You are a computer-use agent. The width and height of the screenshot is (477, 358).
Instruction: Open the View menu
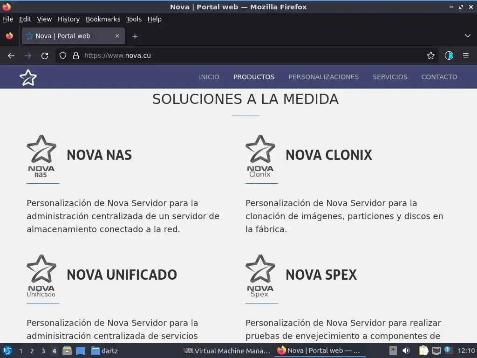click(x=44, y=19)
